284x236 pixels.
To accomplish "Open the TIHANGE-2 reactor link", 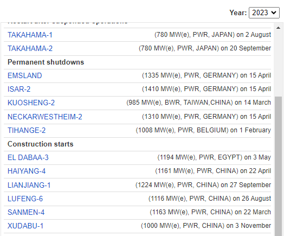I will [27, 130].
